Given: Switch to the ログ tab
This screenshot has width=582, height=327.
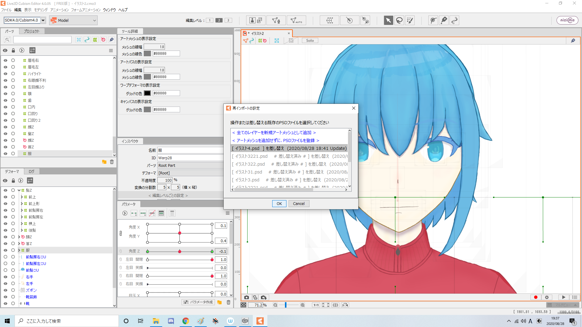Looking at the screenshot, I should 32,172.
